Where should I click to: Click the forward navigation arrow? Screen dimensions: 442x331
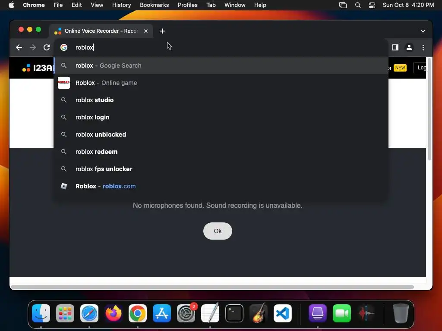[x=33, y=47]
